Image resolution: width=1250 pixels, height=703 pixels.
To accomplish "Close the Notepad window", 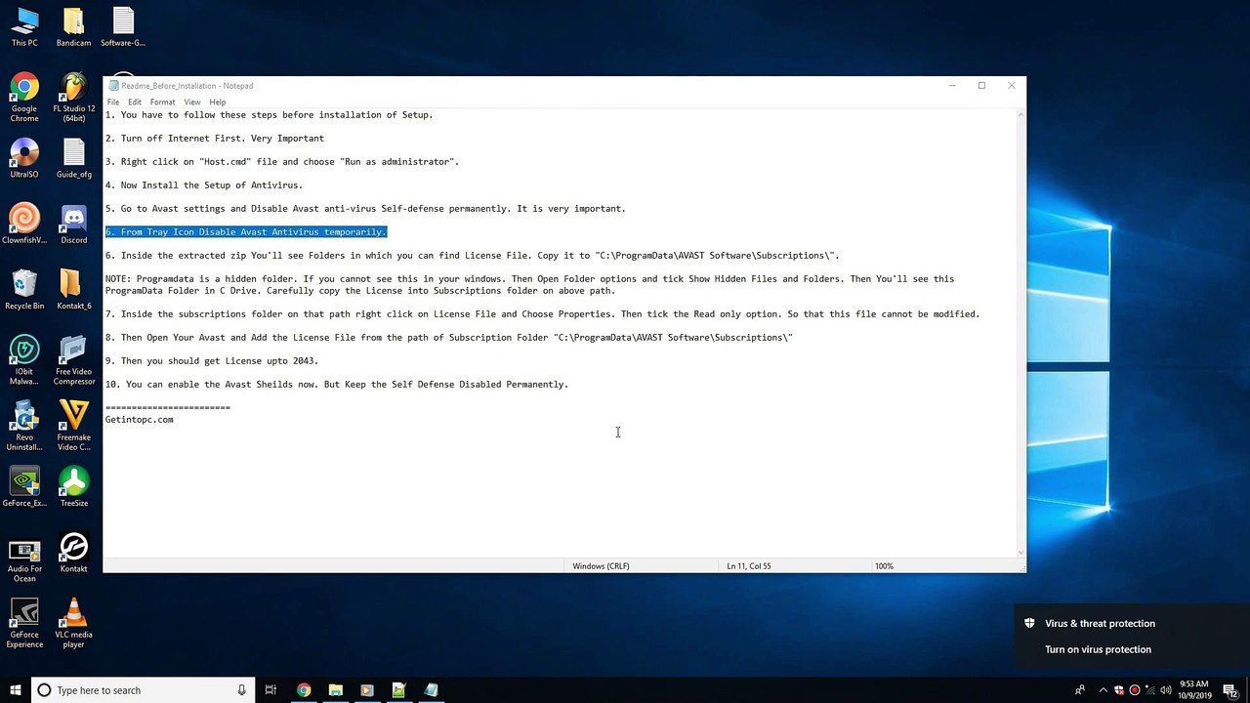I will point(1012,86).
